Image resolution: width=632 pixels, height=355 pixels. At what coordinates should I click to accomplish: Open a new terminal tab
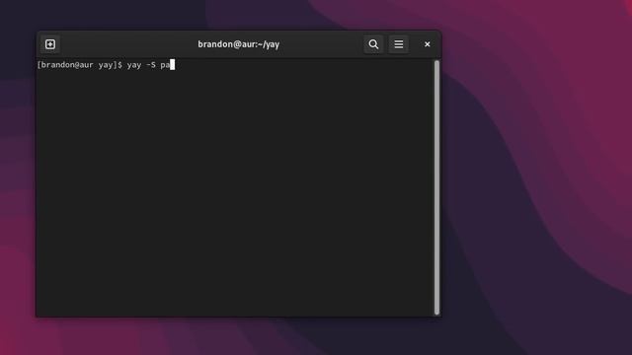(50, 44)
